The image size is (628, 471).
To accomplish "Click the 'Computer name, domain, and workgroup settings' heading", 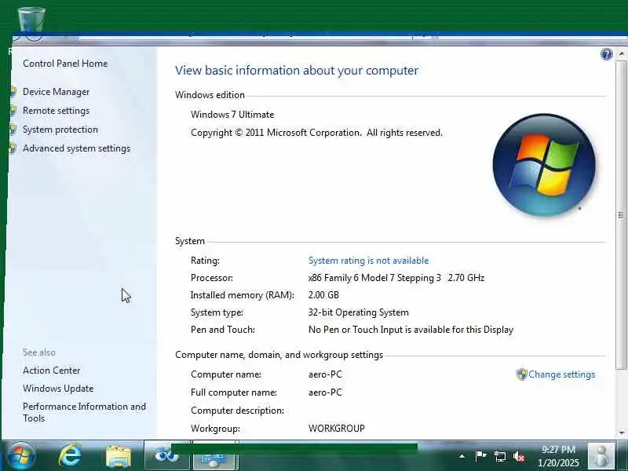I will (279, 355).
